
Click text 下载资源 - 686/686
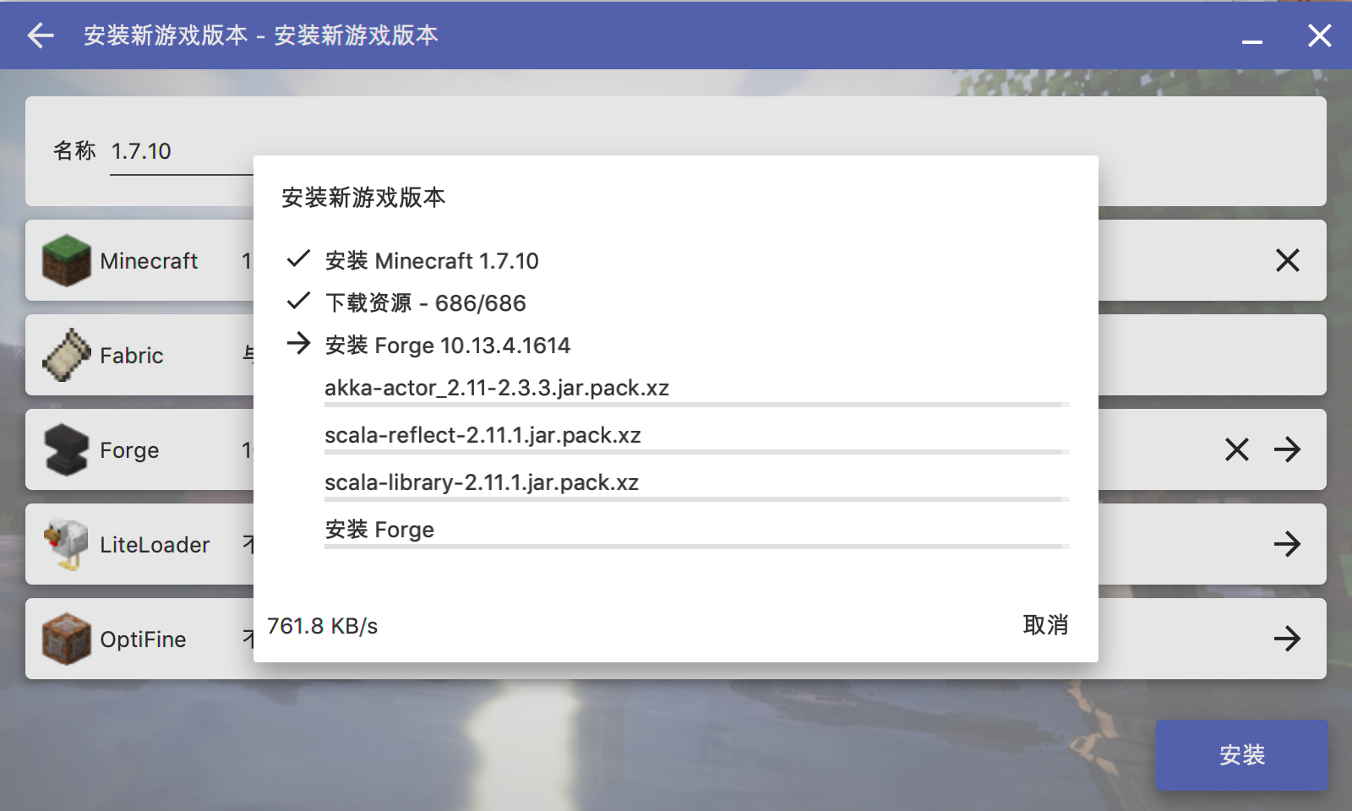426,303
